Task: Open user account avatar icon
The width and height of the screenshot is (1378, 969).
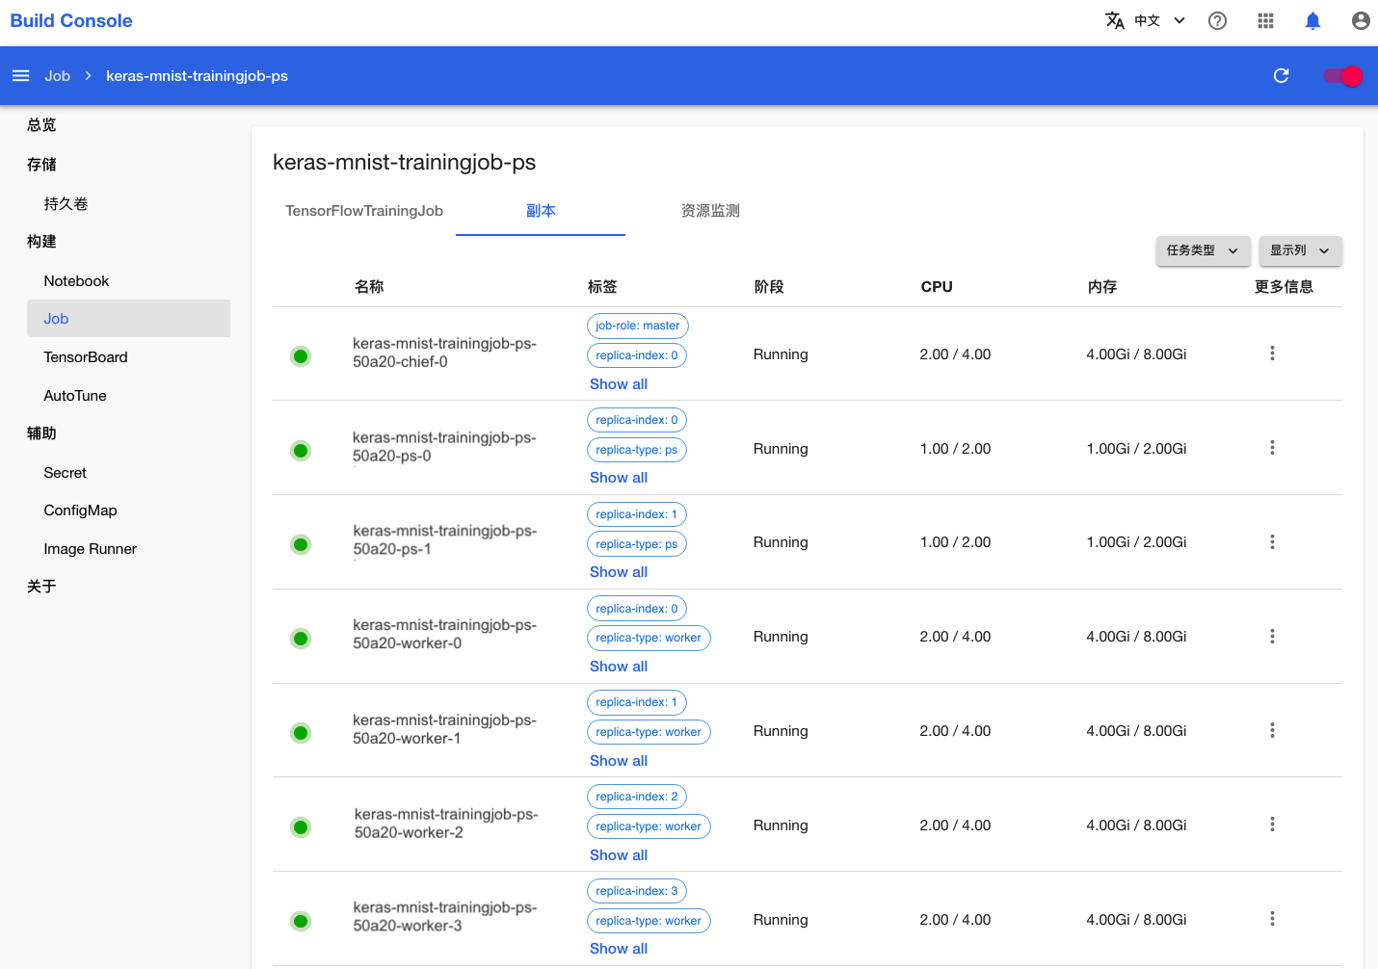Action: (1361, 21)
